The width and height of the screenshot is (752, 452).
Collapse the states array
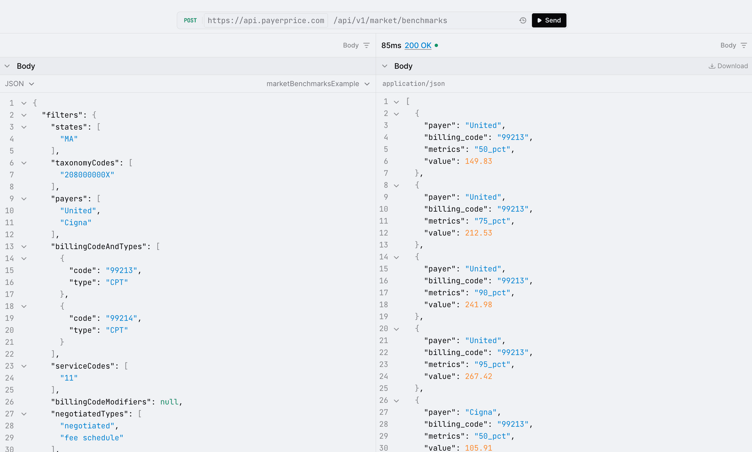point(24,127)
